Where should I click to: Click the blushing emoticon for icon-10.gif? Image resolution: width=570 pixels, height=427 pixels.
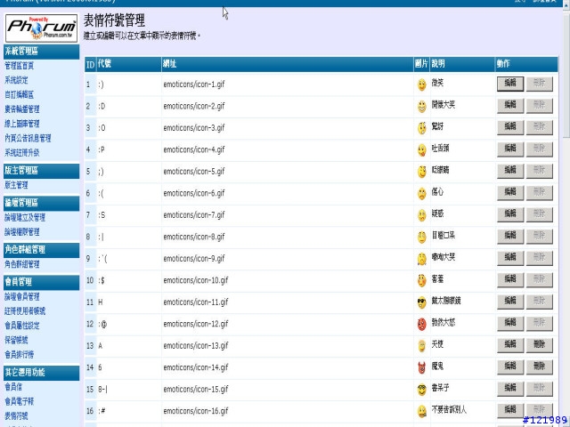click(x=421, y=281)
